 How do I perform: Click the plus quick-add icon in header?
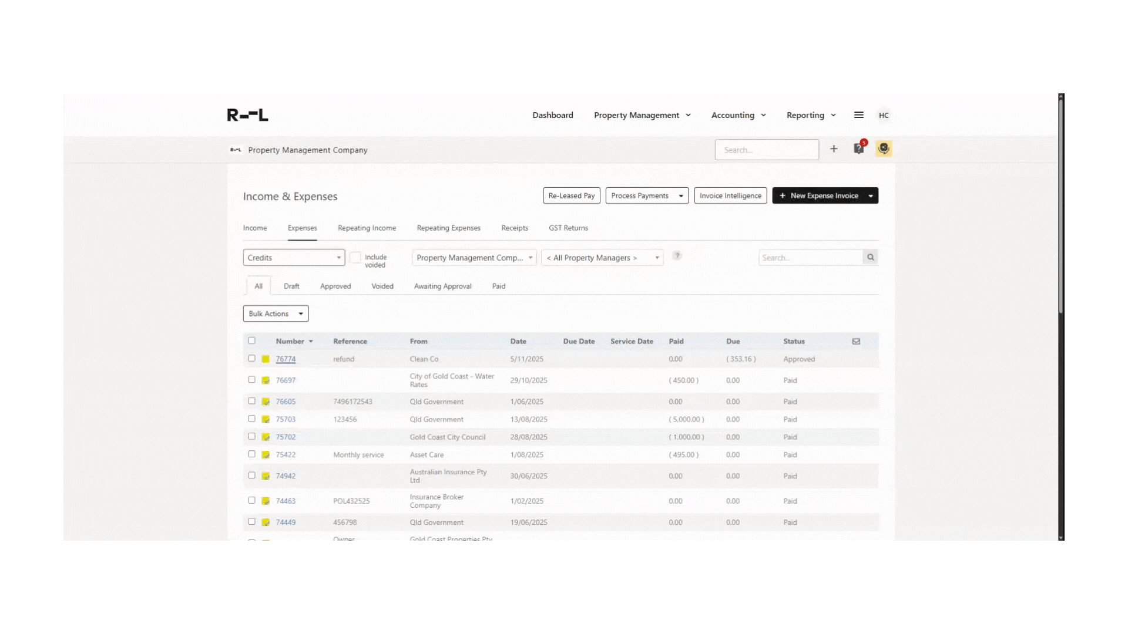click(834, 149)
